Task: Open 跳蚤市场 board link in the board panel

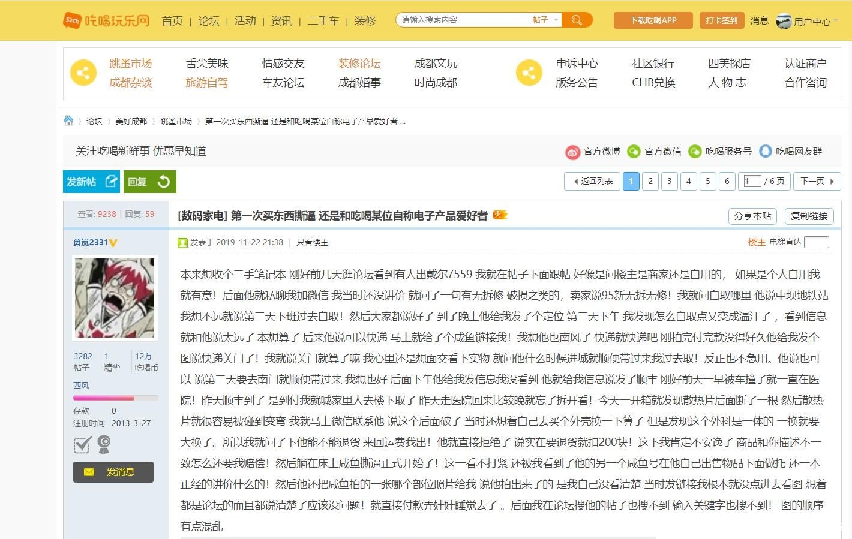Action: click(130, 64)
